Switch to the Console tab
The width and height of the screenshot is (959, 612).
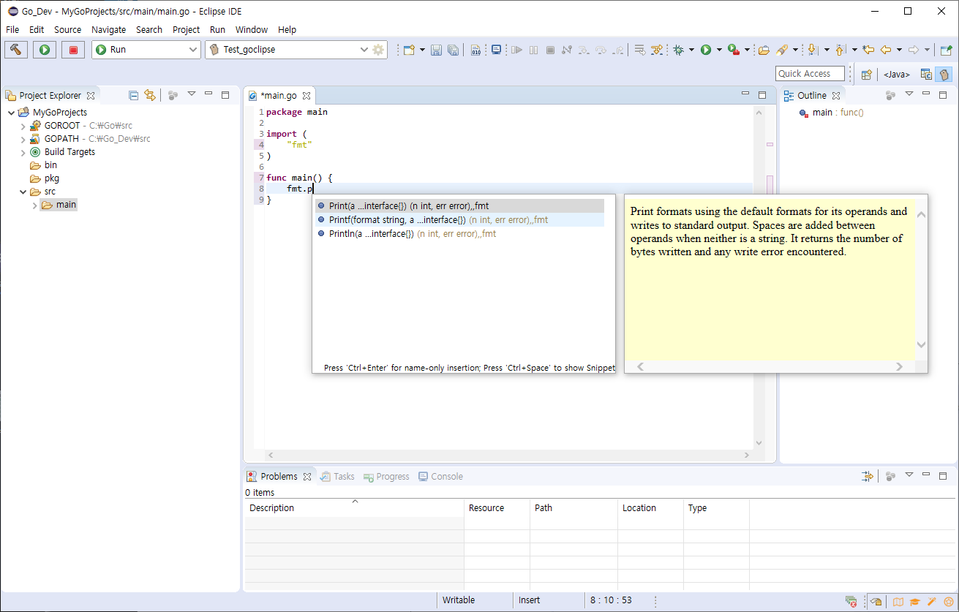point(440,476)
